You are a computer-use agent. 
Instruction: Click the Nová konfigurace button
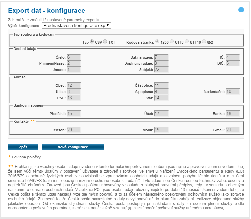[72, 147]
